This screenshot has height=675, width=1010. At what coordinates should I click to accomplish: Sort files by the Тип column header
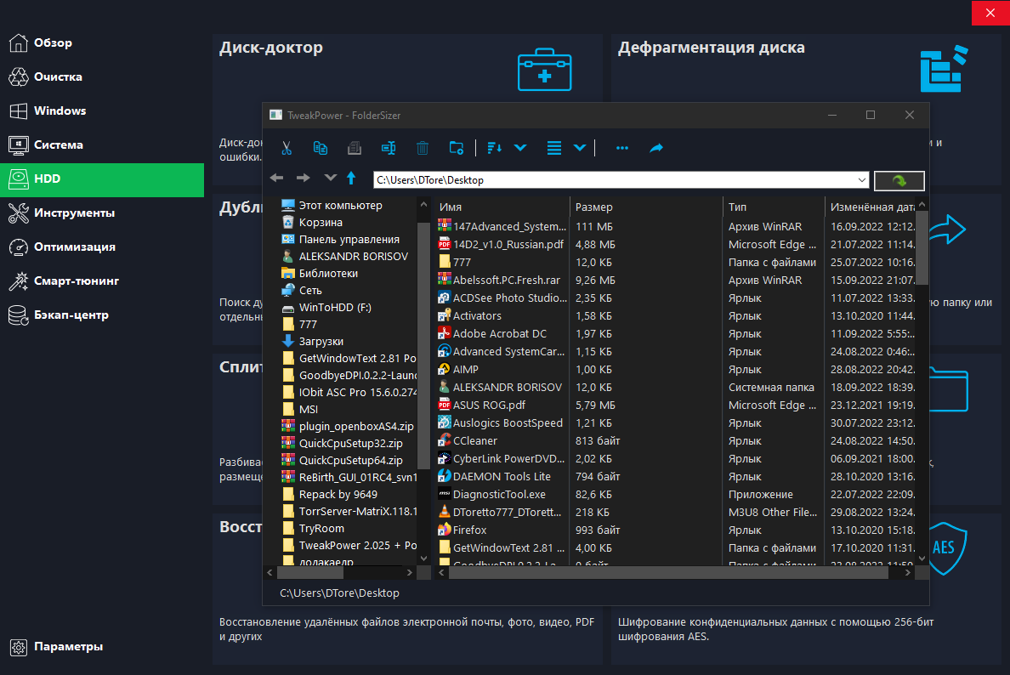click(775, 207)
